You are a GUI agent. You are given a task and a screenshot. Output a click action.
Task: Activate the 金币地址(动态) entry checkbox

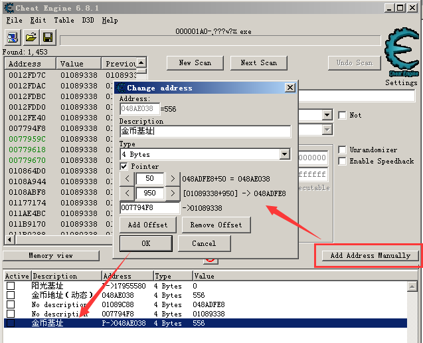click(x=11, y=295)
